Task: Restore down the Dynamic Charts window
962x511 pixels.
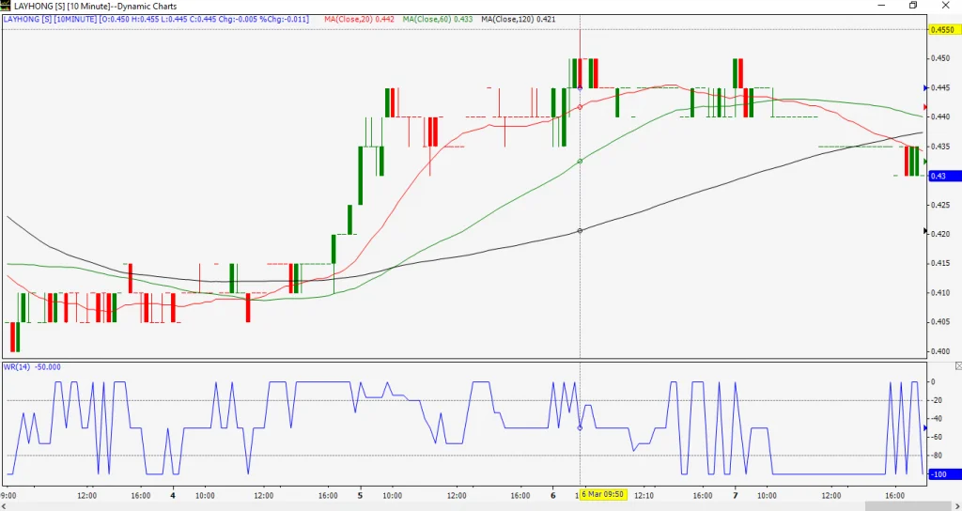Action: [x=913, y=6]
